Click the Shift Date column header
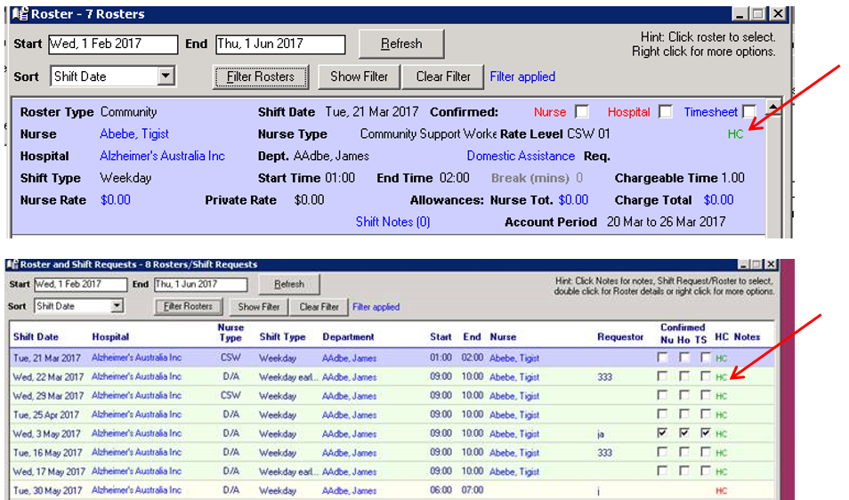The image size is (849, 500). (x=36, y=336)
